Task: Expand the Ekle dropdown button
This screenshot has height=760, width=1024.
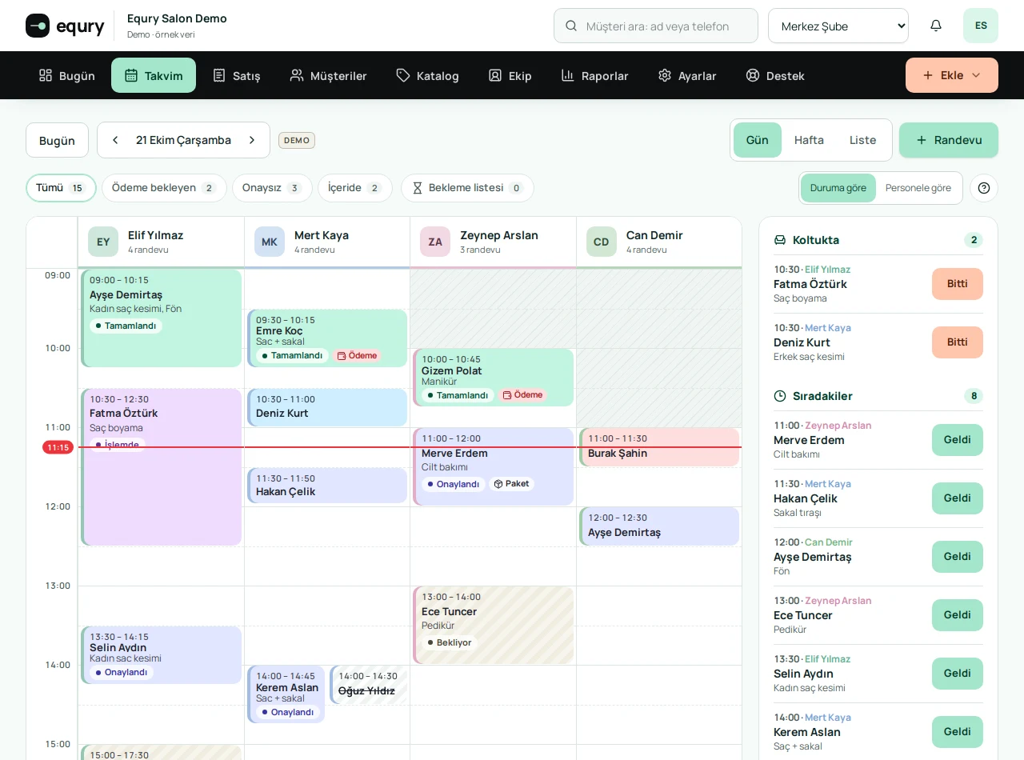Action: click(952, 75)
